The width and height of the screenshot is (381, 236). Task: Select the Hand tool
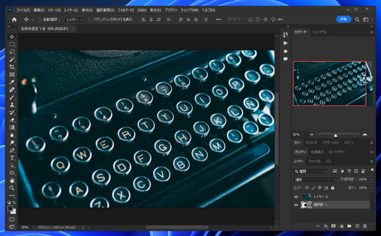pyautogui.click(x=11, y=181)
